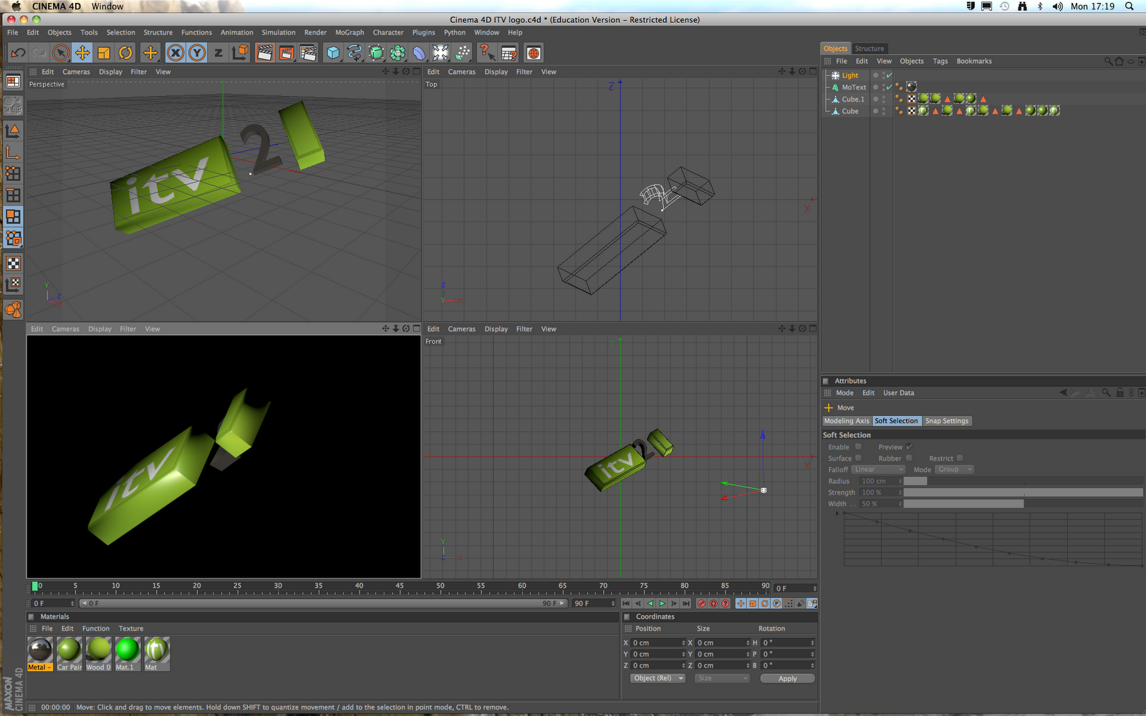Click the context help question-mark icon
The width and height of the screenshot is (1146, 716).
(x=487, y=53)
